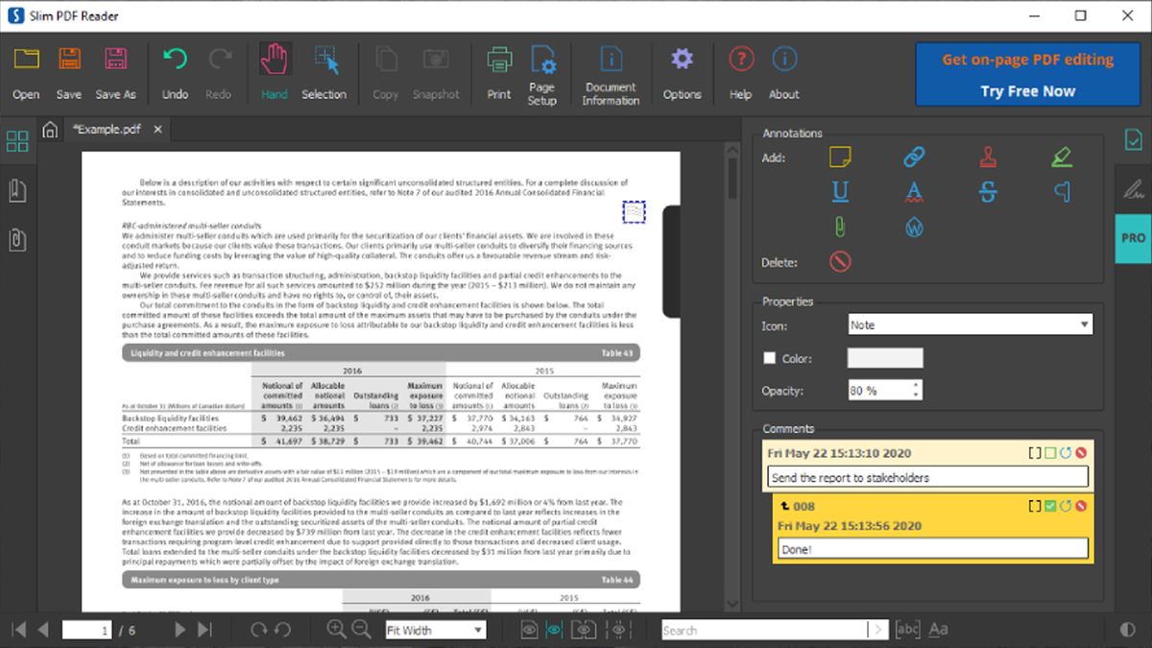
Task: Click the color swatch in Properties
Action: pyautogui.click(x=884, y=358)
